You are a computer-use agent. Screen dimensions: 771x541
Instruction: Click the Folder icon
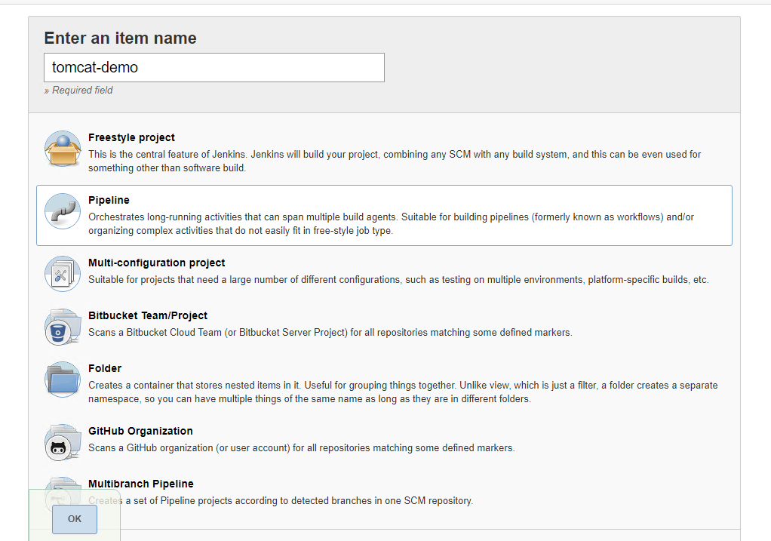[x=63, y=380]
